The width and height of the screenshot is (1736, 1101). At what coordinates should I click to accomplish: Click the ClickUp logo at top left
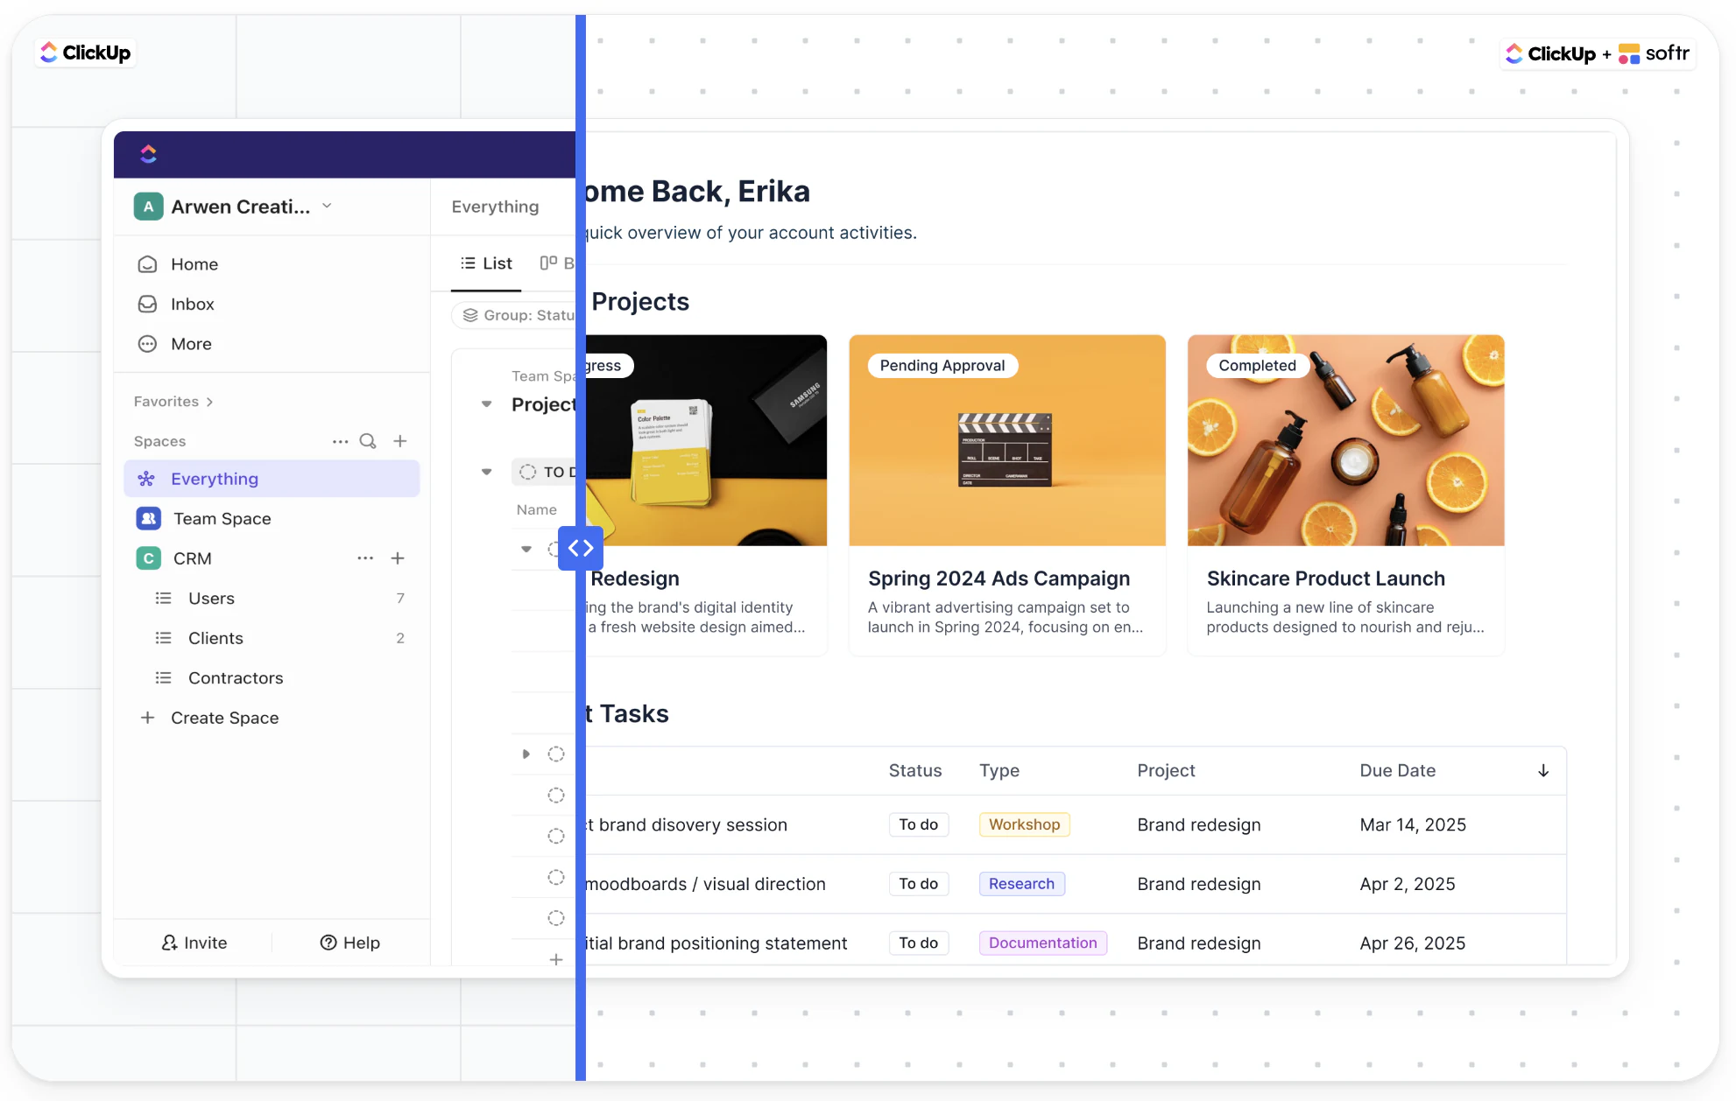point(85,53)
